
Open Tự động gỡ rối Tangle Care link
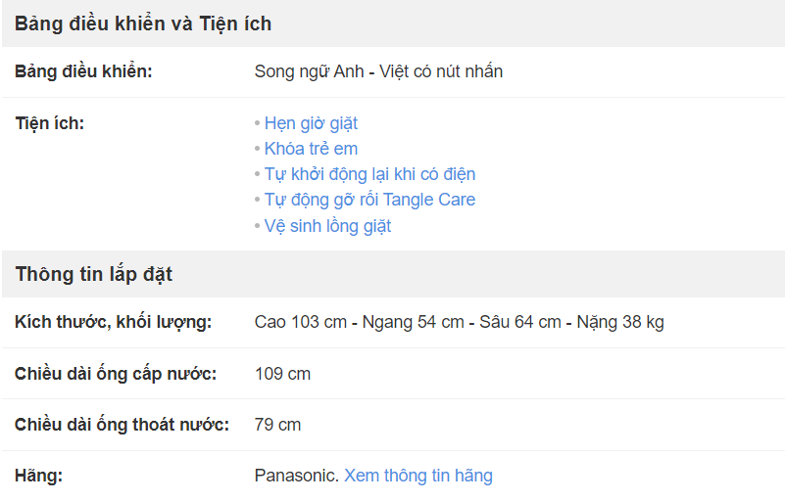[x=369, y=200]
